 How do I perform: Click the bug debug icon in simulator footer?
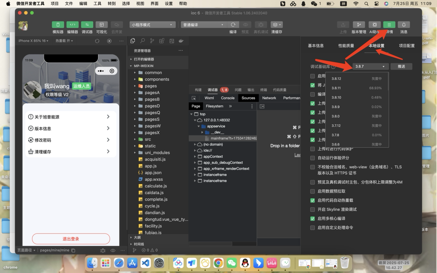coord(103,250)
